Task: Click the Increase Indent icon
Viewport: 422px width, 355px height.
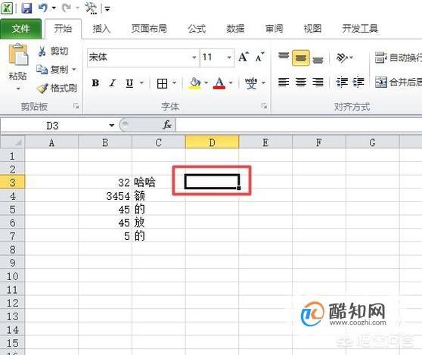Action: 358,83
